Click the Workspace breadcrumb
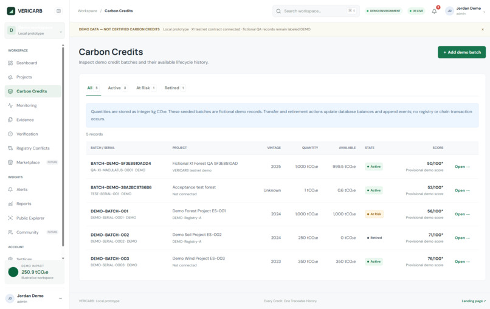The height and width of the screenshot is (309, 490). coord(88,11)
